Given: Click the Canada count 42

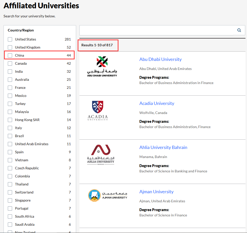Looking at the screenshot, I should tap(69, 63).
